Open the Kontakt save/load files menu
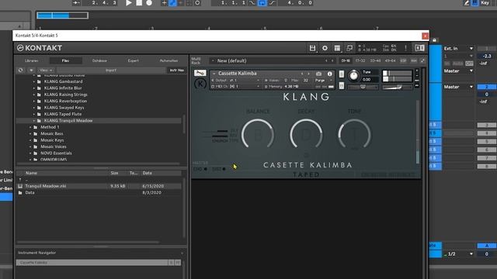This screenshot has height=279, width=497. tap(312, 48)
